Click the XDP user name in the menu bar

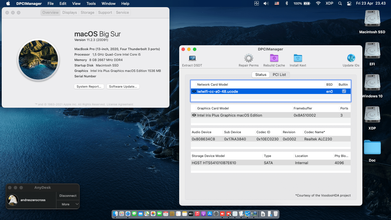329,3
